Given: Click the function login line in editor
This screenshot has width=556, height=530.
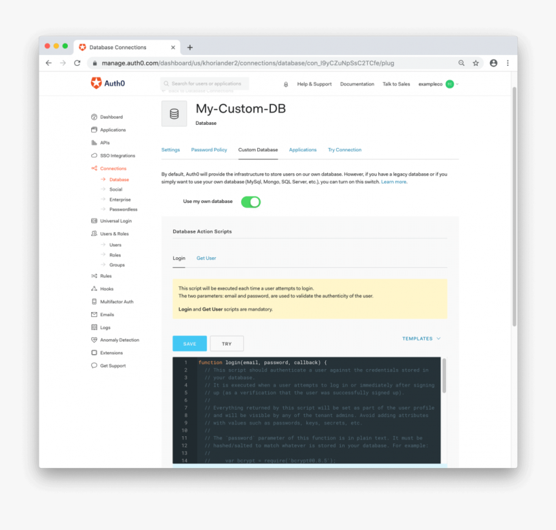Looking at the screenshot, I should coord(262,363).
